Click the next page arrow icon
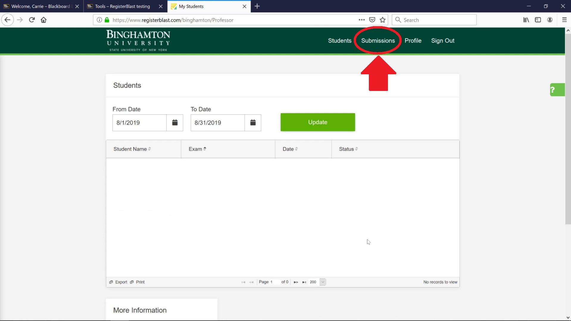The height and width of the screenshot is (321, 571). 296,282
